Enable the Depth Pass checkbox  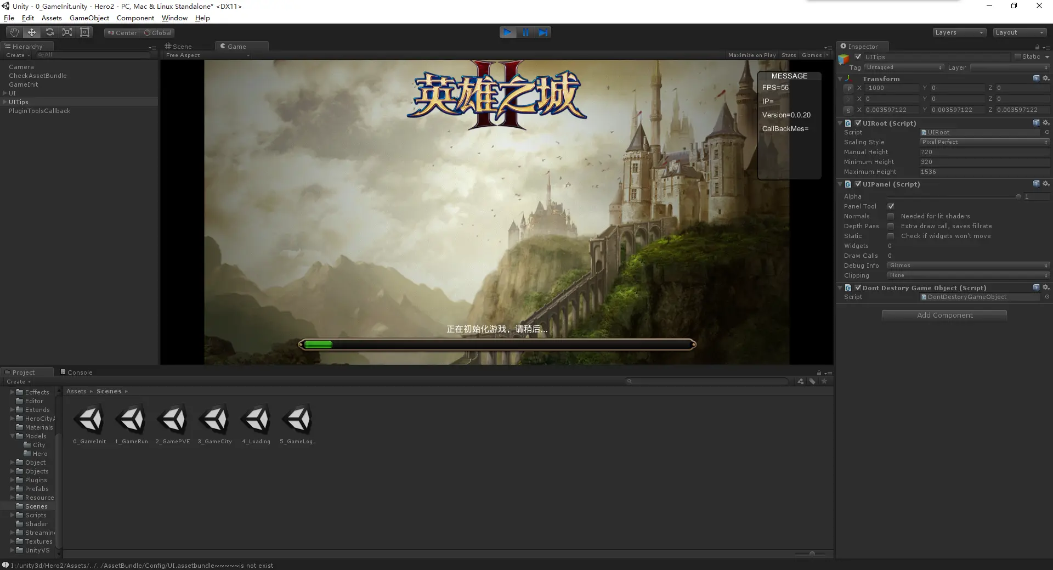pyautogui.click(x=891, y=226)
